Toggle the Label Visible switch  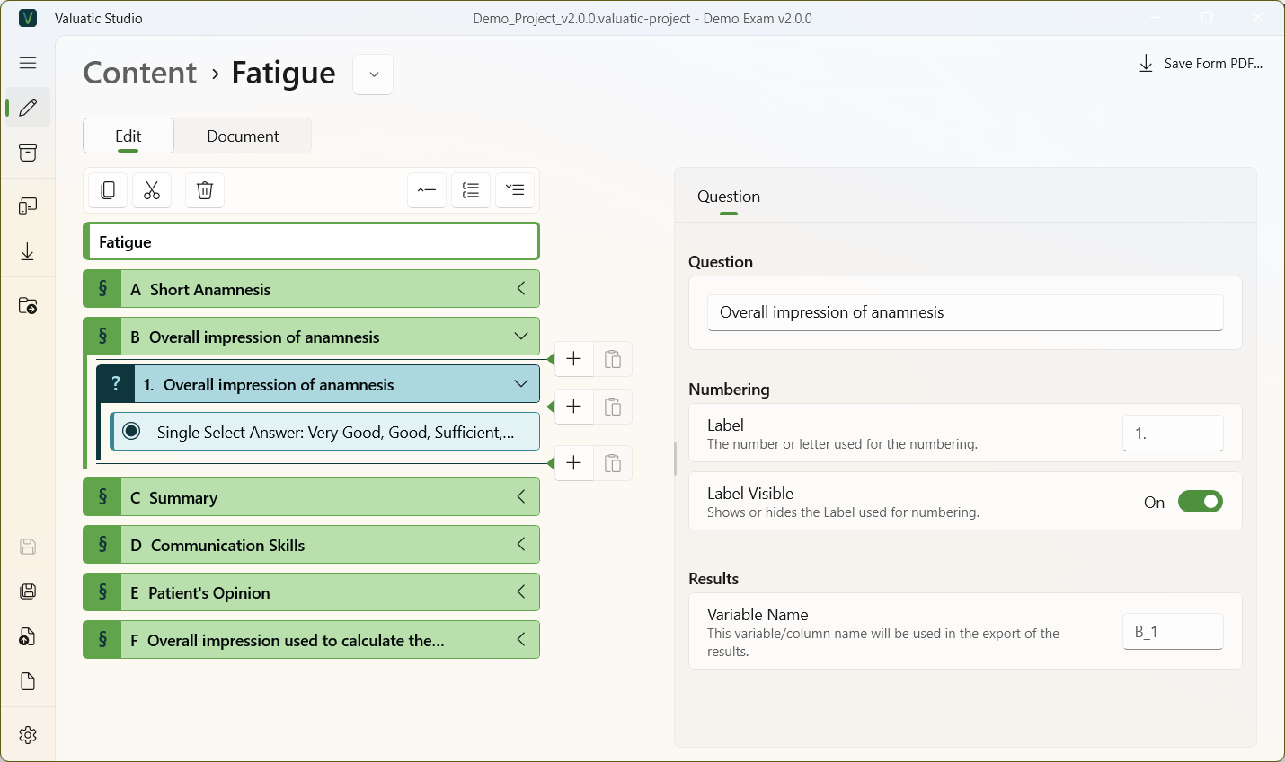pyautogui.click(x=1201, y=502)
